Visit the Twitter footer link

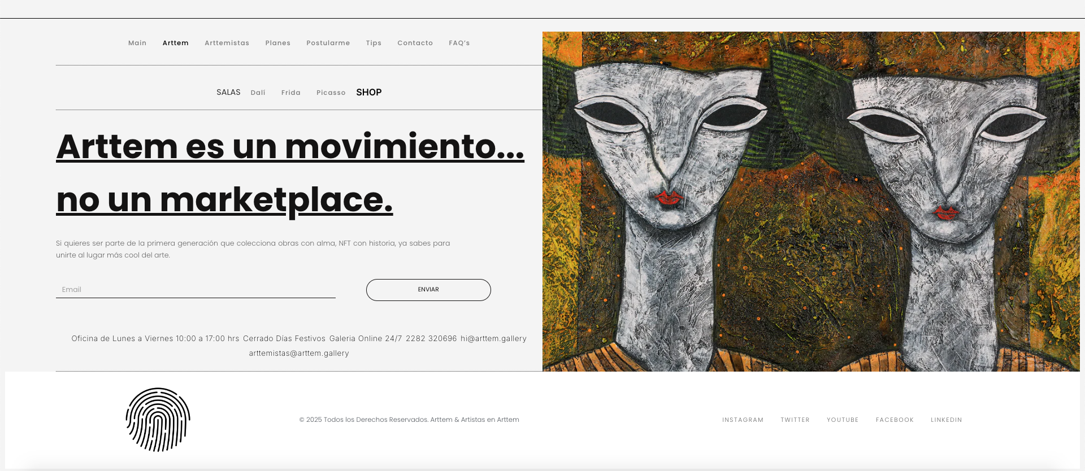point(795,420)
